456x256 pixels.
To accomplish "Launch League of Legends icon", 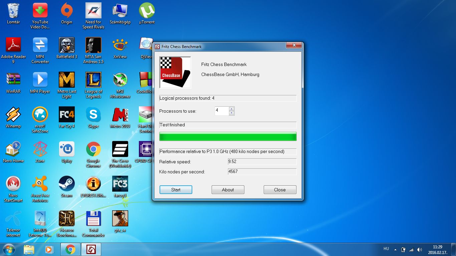I will coord(93,85).
